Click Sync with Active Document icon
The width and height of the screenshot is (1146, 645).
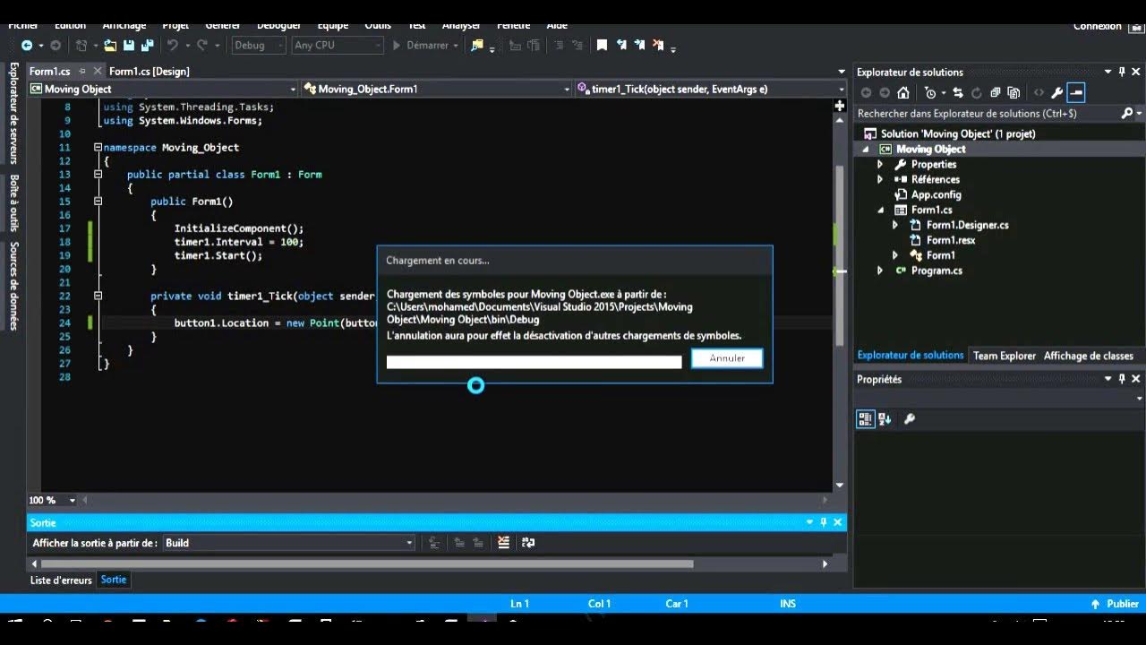tap(958, 92)
